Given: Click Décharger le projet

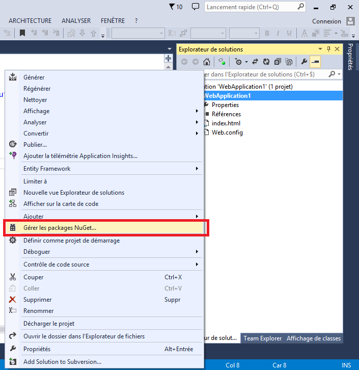Looking at the screenshot, I should [x=104, y=324].
